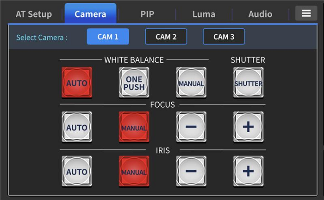Screen dimensions: 324x200
Task: Switch white balance to Manual
Action: pyautogui.click(x=191, y=83)
